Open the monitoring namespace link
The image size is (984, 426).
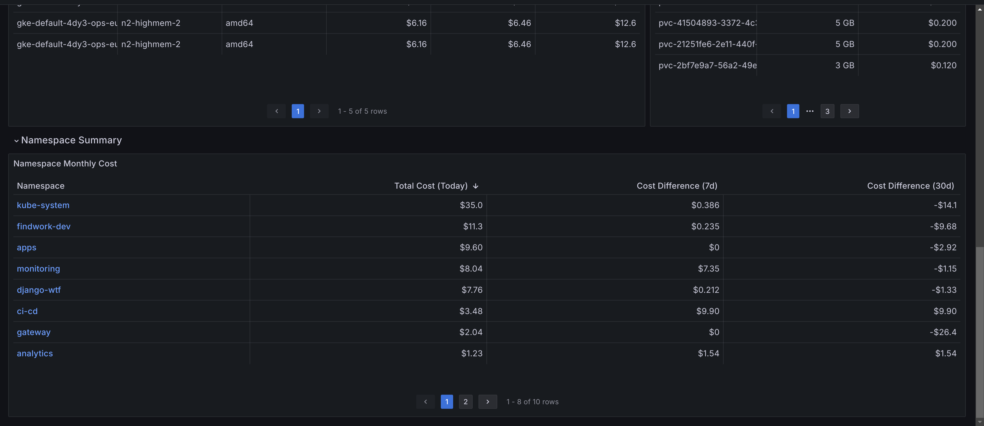coord(38,269)
